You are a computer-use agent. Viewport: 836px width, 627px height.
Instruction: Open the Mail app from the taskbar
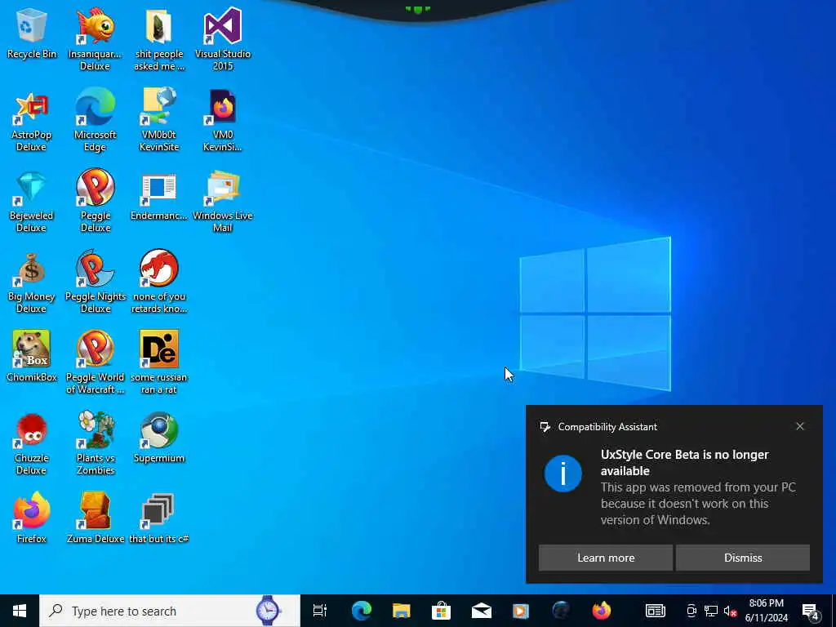coord(482,611)
